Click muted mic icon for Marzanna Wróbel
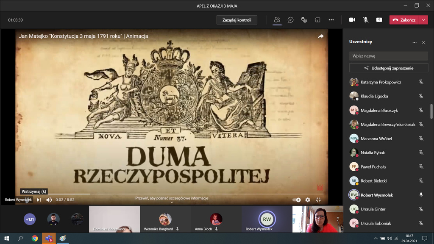Viewport: 434px width, 244px height. (421, 139)
